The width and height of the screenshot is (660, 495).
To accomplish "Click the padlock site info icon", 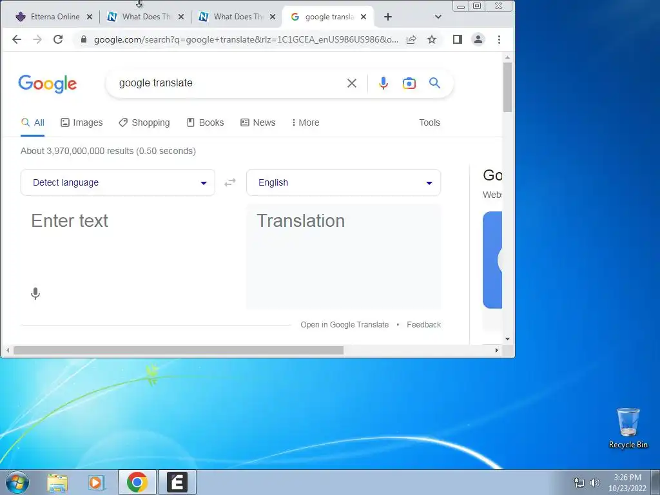I will pyautogui.click(x=84, y=39).
